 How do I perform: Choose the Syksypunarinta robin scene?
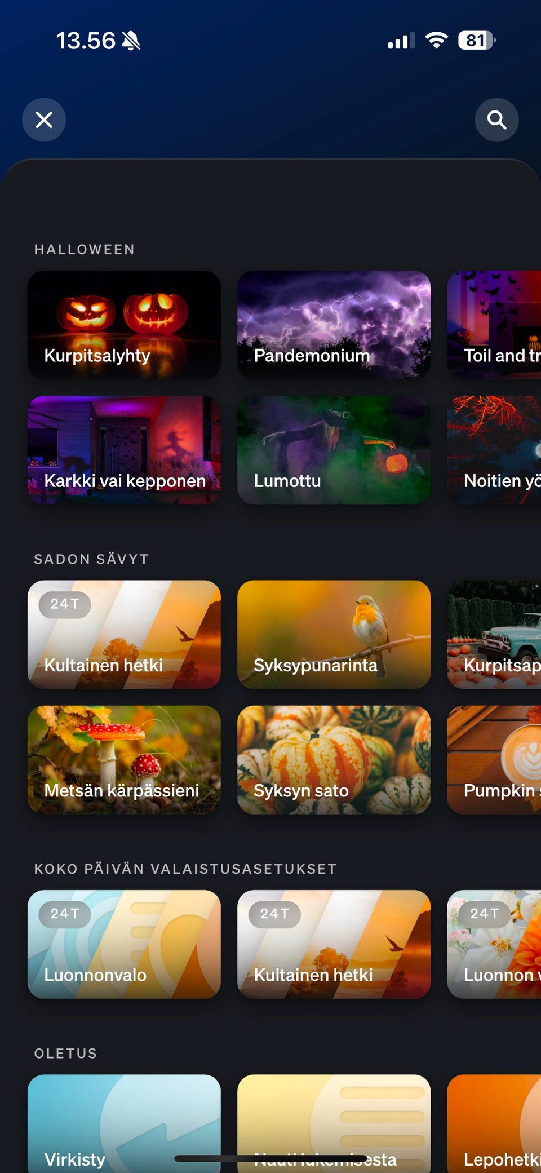pyautogui.click(x=334, y=635)
